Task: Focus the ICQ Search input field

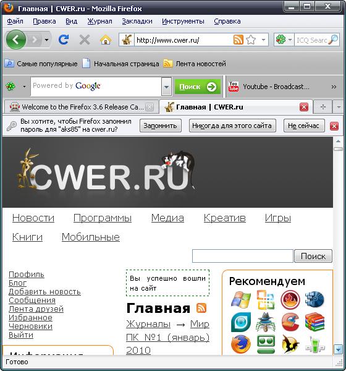Action: pos(311,40)
